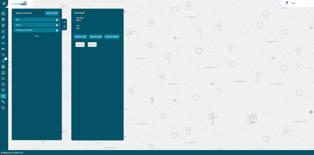Click the notification bell in the top header

tap(286, 3)
